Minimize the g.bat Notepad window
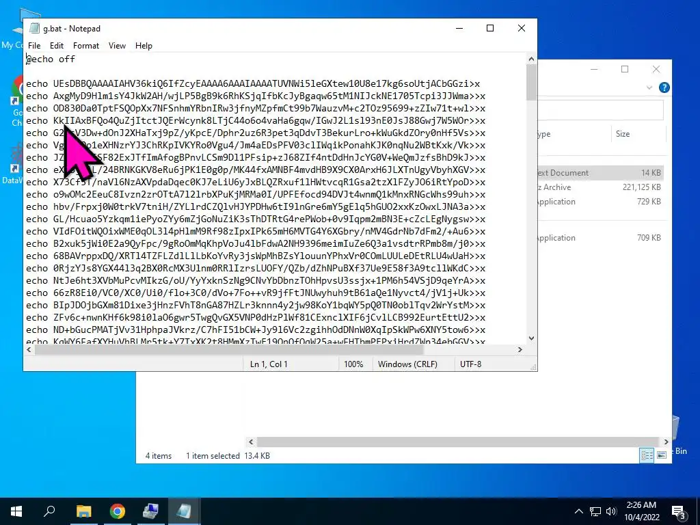This screenshot has width=700, height=525. [459, 28]
